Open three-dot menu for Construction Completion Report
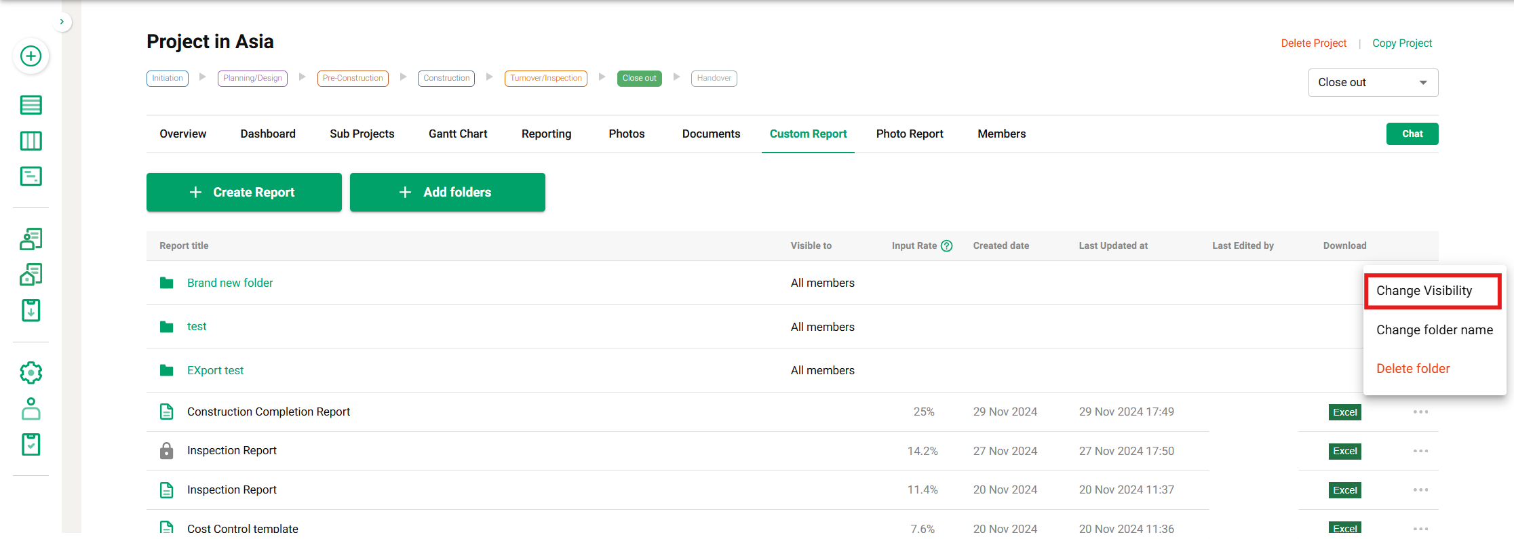 coord(1420,412)
